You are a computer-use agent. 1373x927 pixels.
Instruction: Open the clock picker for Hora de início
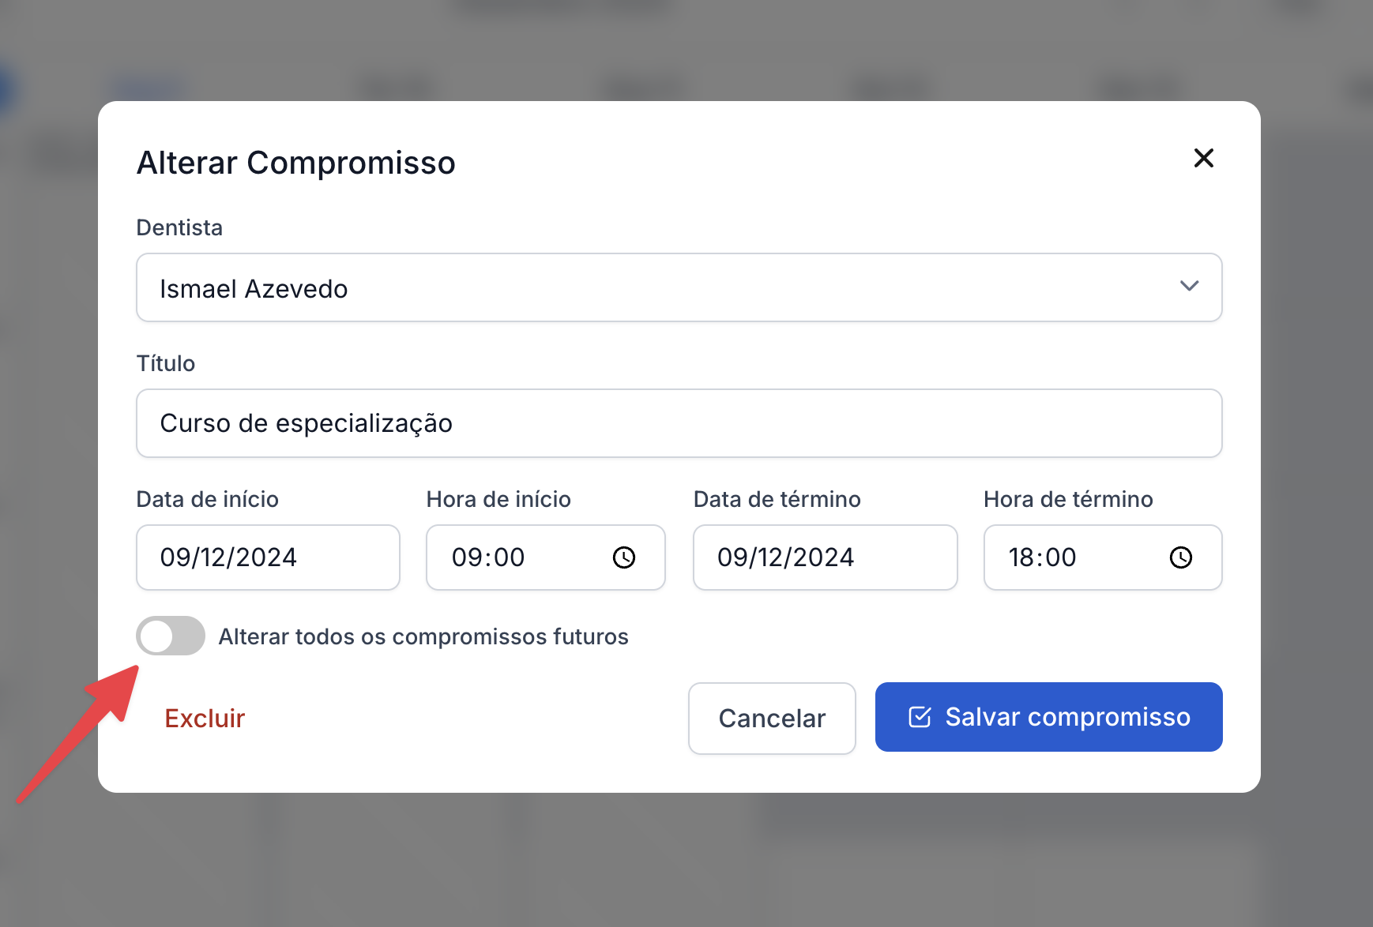(x=624, y=557)
